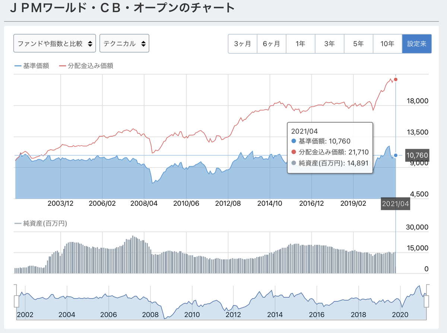Screen dimensions: 447x333
Task: Switch chart range to 1年
Action: [x=300, y=44]
